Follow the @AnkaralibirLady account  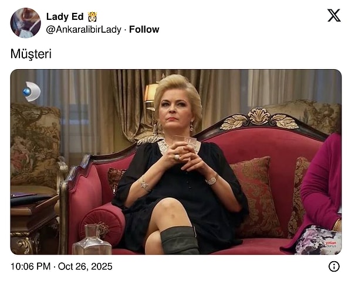pyautogui.click(x=144, y=30)
